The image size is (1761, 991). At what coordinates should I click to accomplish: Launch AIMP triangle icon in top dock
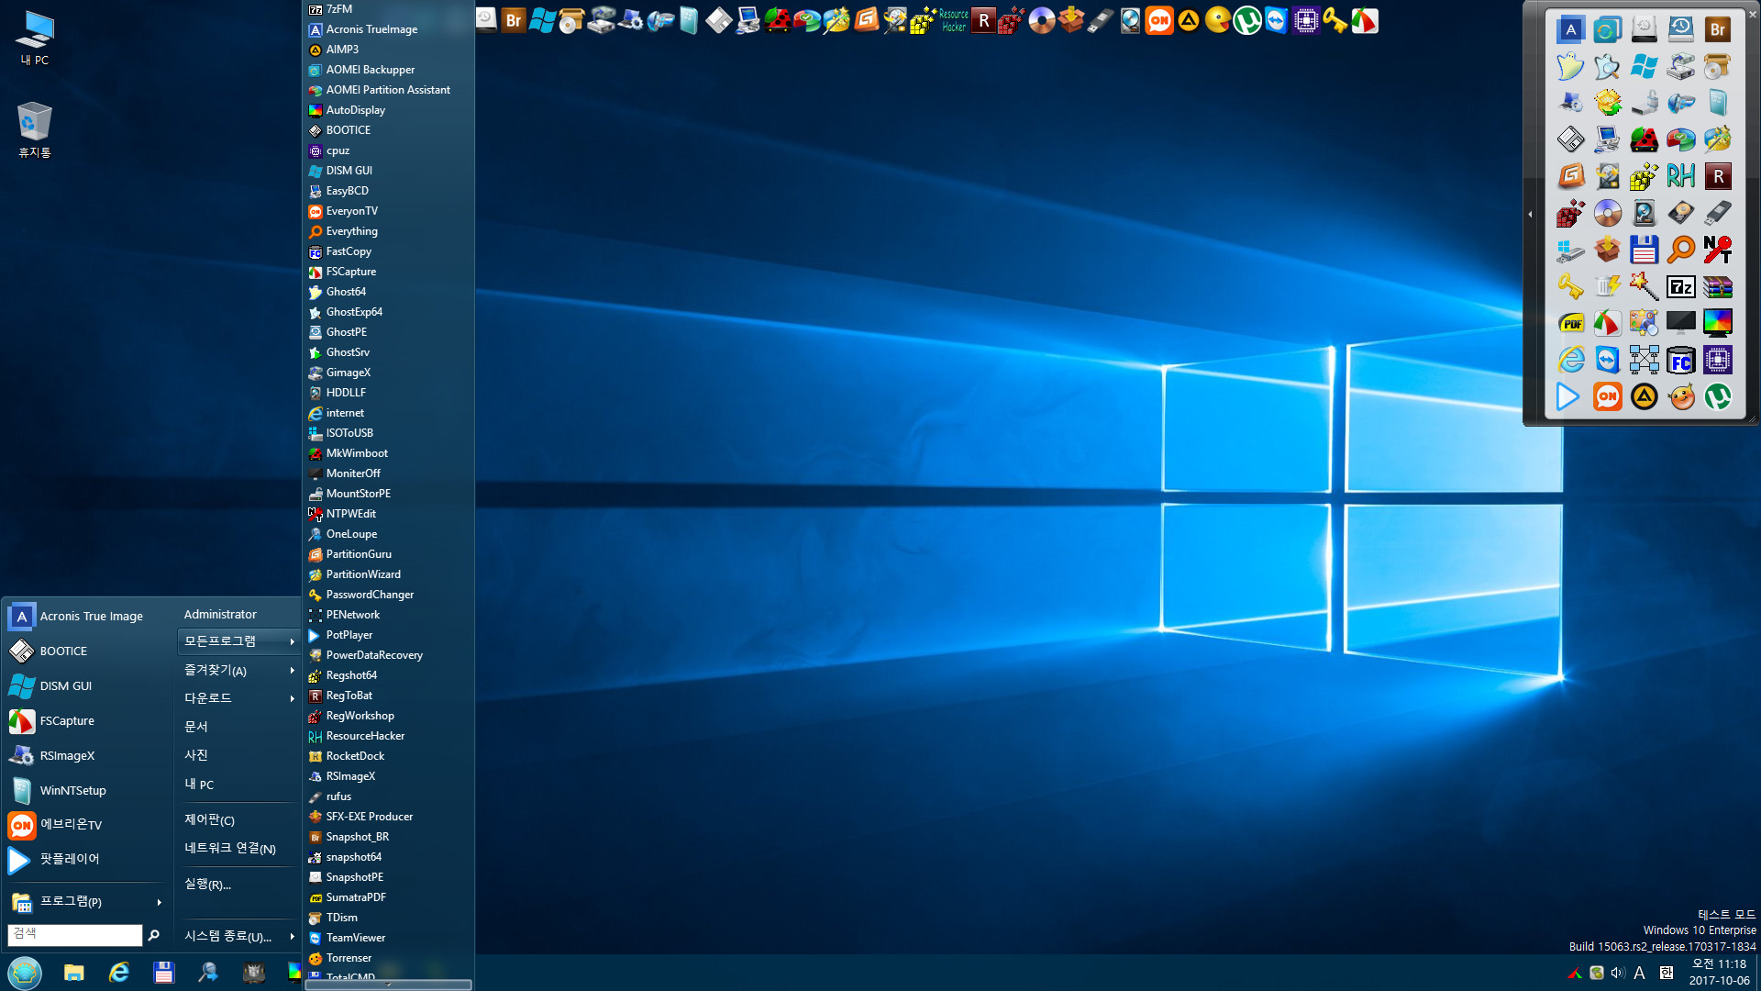point(1189,20)
